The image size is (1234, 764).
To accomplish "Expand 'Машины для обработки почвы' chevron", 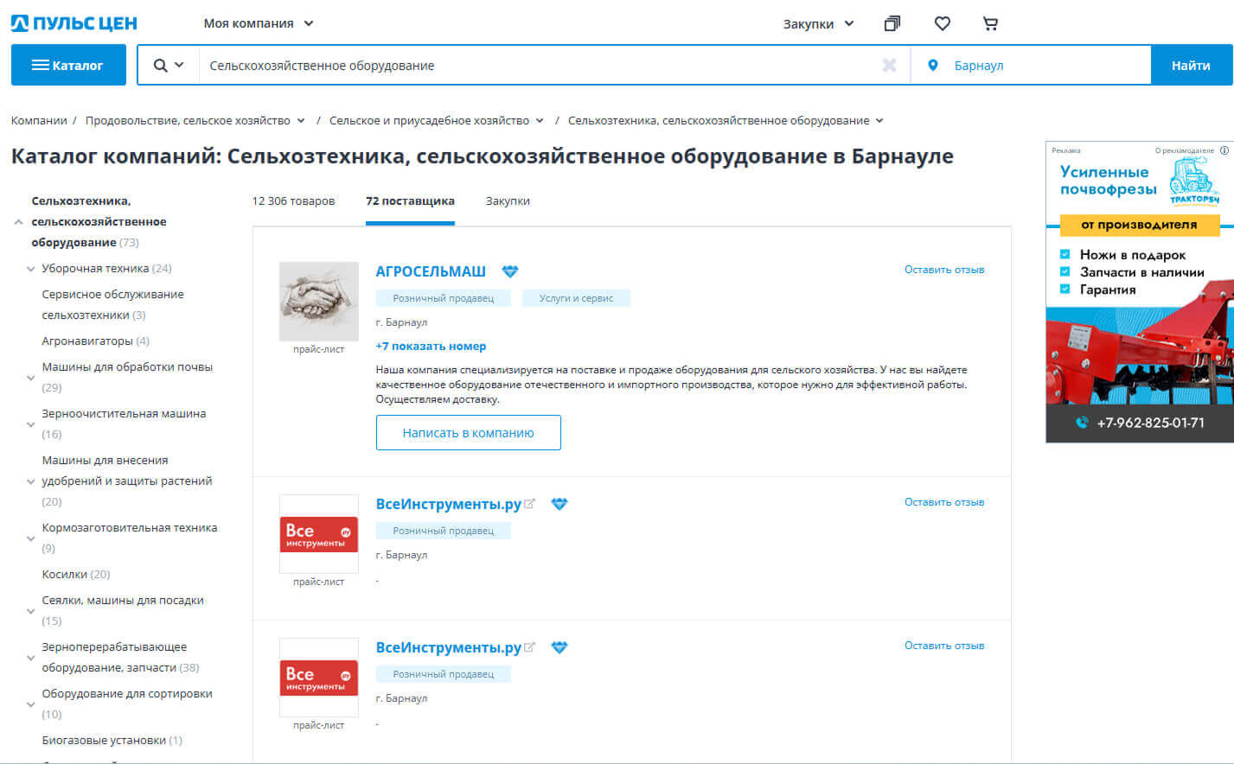I will [x=31, y=378].
